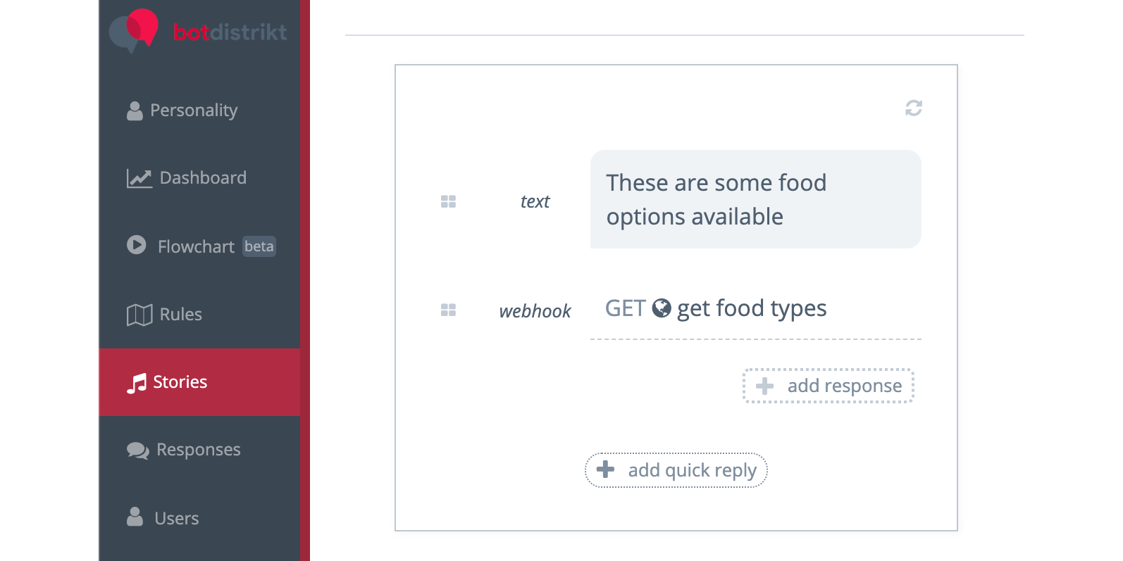The image size is (1123, 561).
Task: Click the globe icon in the webhook row
Action: pos(662,308)
